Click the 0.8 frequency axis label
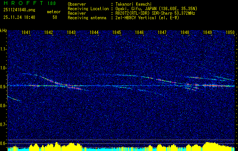 pyautogui.click(x=3, y=106)
